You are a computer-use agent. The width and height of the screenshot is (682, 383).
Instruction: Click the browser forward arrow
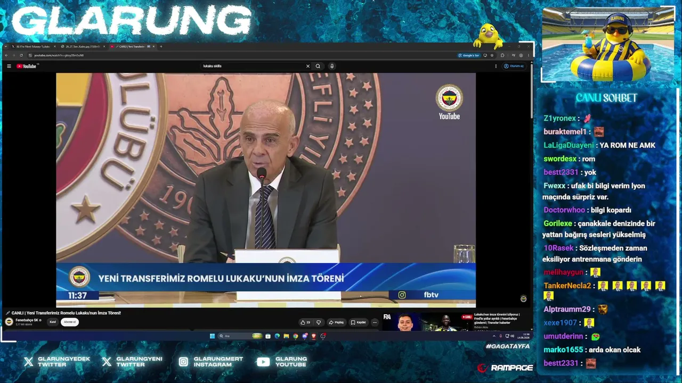coord(14,55)
